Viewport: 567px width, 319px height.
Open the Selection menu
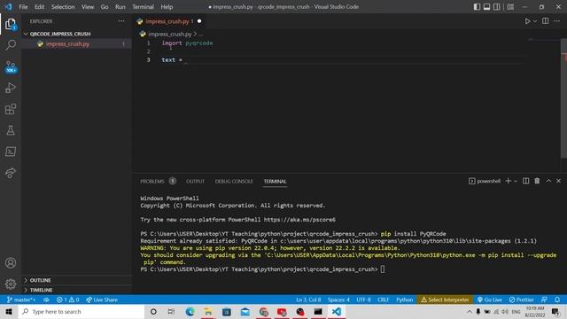63,7
